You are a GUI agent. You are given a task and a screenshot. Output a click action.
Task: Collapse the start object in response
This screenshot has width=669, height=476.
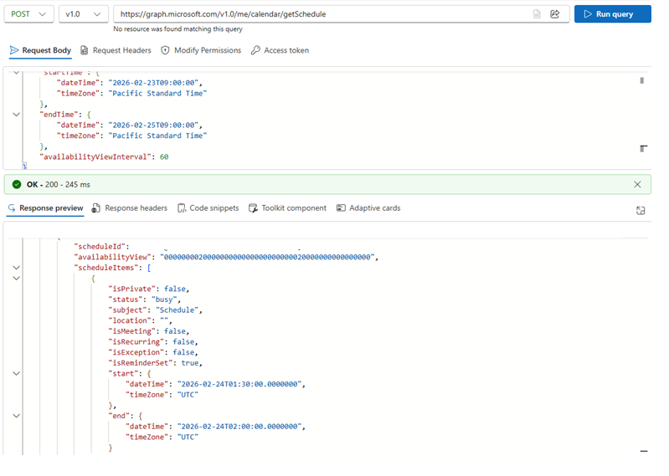point(16,374)
